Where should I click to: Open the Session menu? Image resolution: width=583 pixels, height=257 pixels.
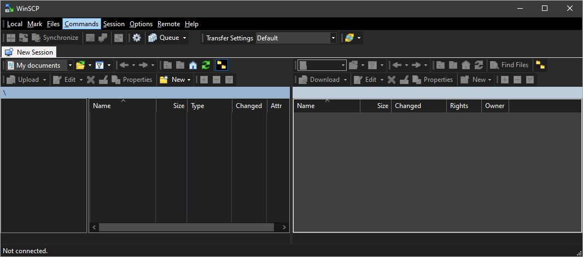pos(114,24)
